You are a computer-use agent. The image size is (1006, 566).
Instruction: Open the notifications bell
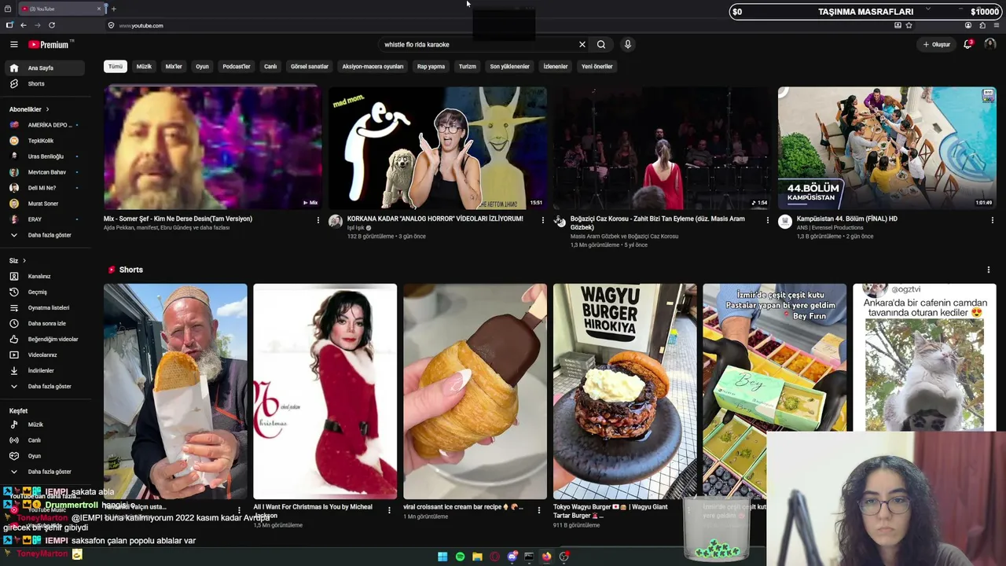968,45
